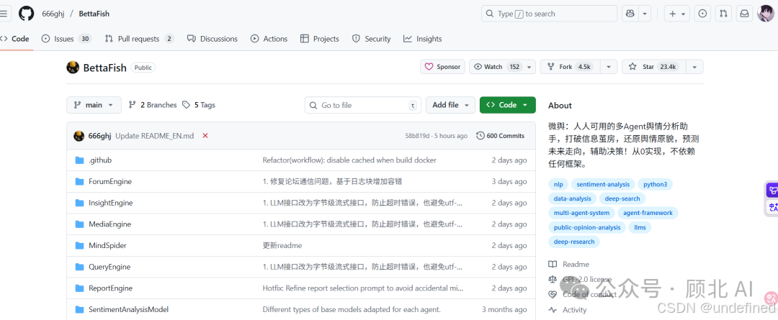Viewport: 778px width, 320px height.
Task: Click the purple browser extension side icon
Action: click(772, 191)
